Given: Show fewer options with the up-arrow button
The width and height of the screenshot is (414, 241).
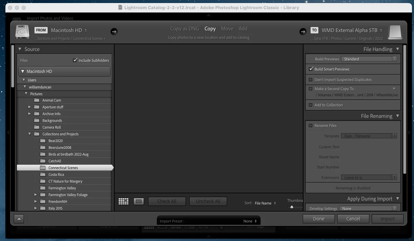Looking at the screenshot, I should (19, 219).
